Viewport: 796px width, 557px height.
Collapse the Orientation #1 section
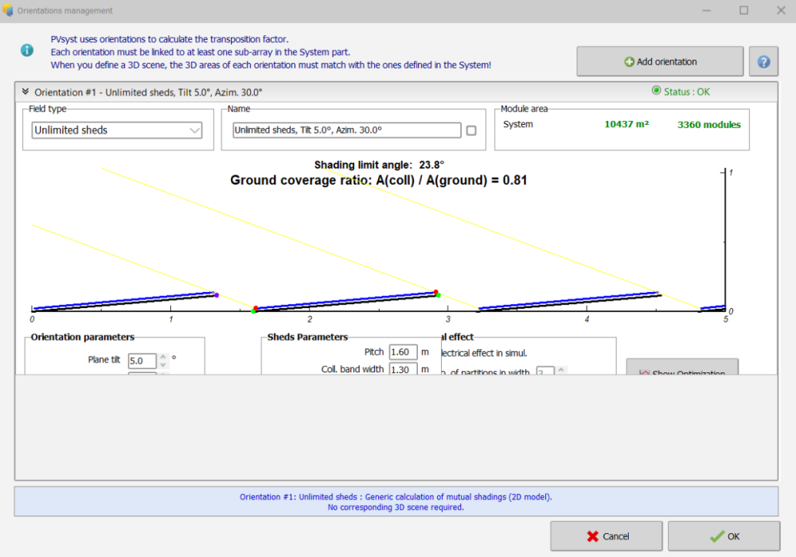click(x=25, y=92)
